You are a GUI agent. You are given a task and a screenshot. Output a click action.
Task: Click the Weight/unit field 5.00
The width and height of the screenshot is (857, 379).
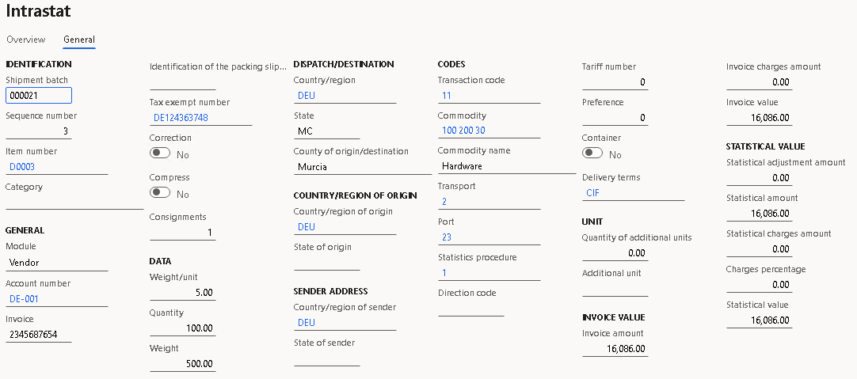[182, 293]
